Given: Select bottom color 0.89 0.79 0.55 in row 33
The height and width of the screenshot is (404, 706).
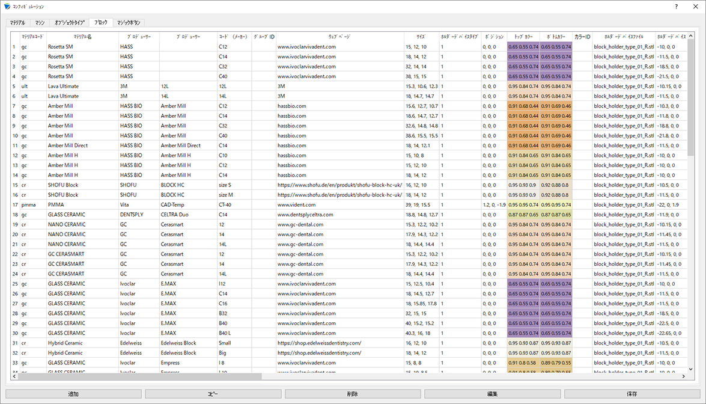Looking at the screenshot, I should (556, 363).
